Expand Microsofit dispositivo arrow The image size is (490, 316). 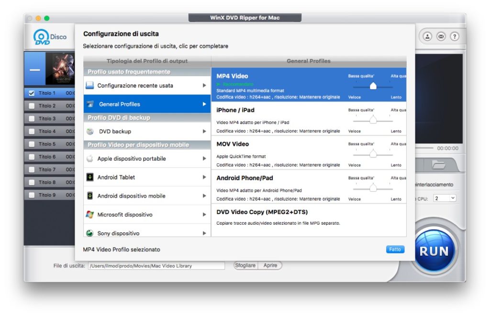tap(204, 215)
